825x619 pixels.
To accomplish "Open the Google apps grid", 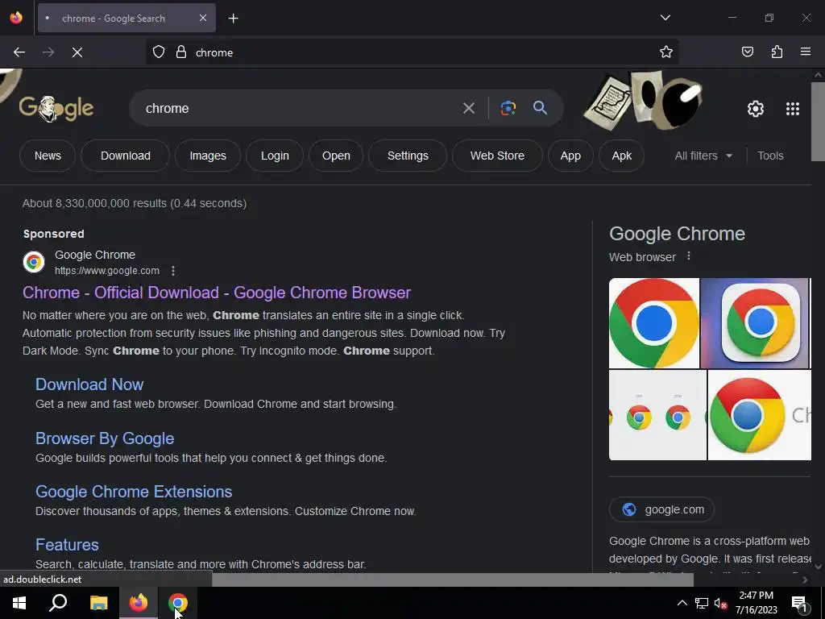I will 793,109.
